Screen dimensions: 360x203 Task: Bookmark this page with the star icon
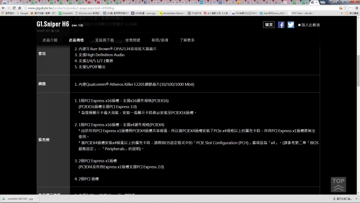[x=345, y=8]
